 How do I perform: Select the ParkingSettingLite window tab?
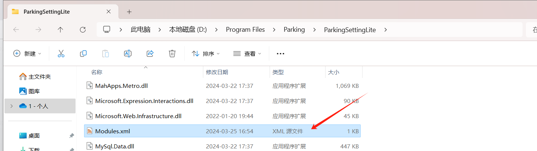[62, 11]
